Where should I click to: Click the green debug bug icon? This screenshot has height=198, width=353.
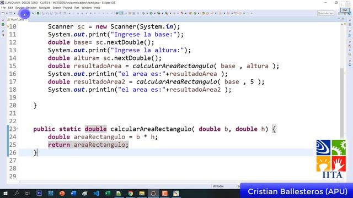pyautogui.click(x=143, y=13)
